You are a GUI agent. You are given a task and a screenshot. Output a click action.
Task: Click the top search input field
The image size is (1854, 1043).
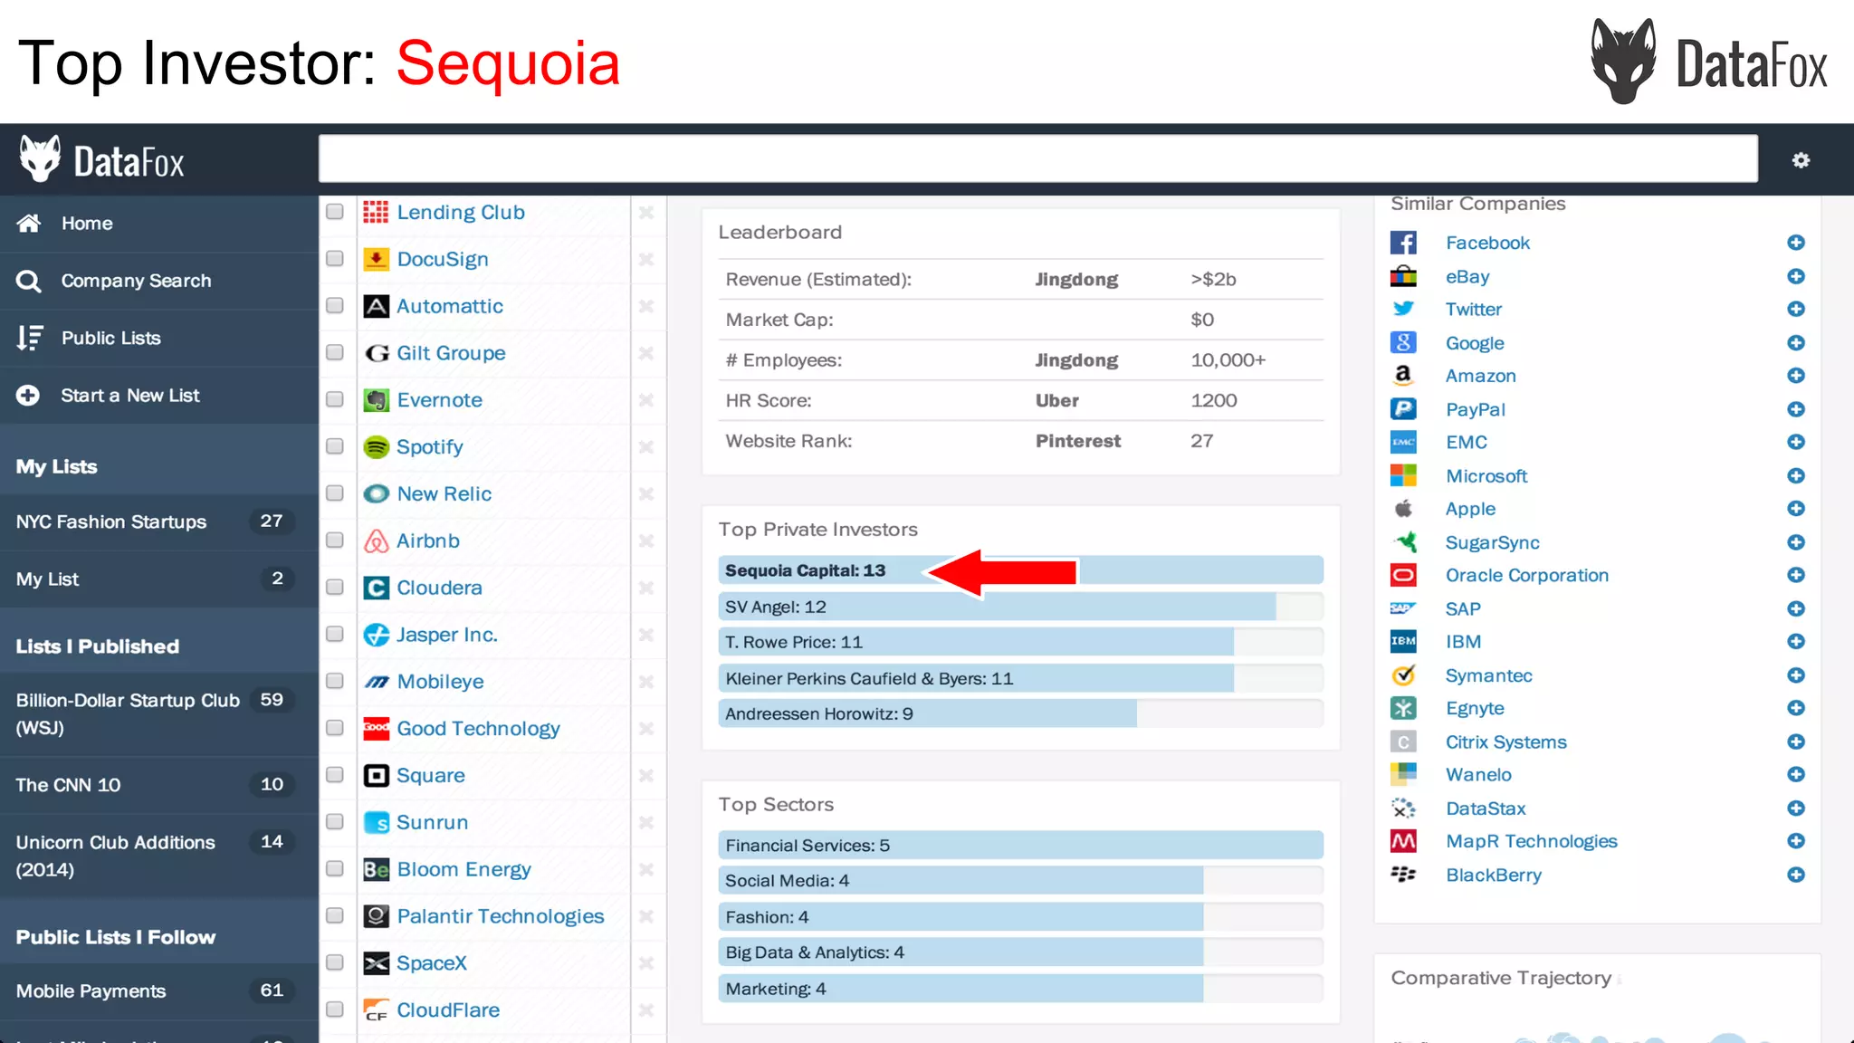1037,159
